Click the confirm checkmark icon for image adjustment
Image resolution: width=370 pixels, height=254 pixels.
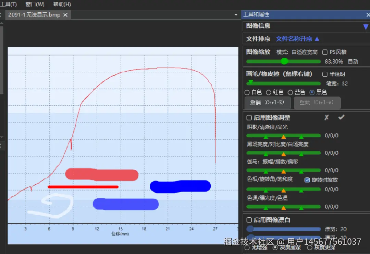coord(341,117)
